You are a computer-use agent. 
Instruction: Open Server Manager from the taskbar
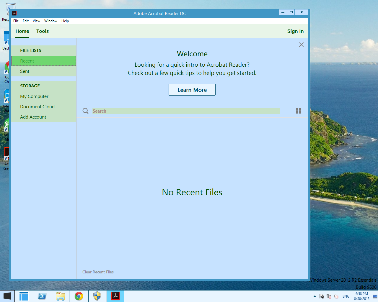pyautogui.click(x=24, y=296)
